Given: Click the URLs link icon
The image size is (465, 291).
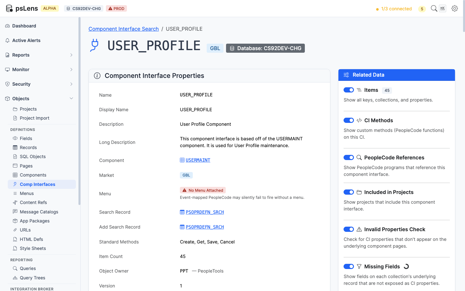Looking at the screenshot, I should tap(15, 230).
